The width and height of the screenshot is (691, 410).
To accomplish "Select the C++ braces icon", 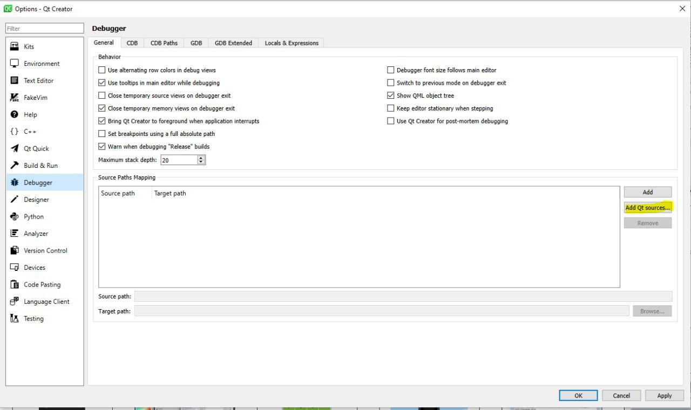I will pyautogui.click(x=15, y=132).
